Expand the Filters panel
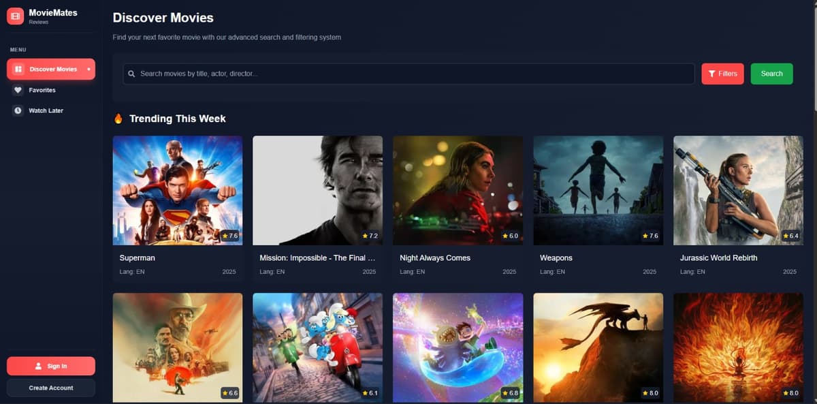 pyautogui.click(x=722, y=74)
